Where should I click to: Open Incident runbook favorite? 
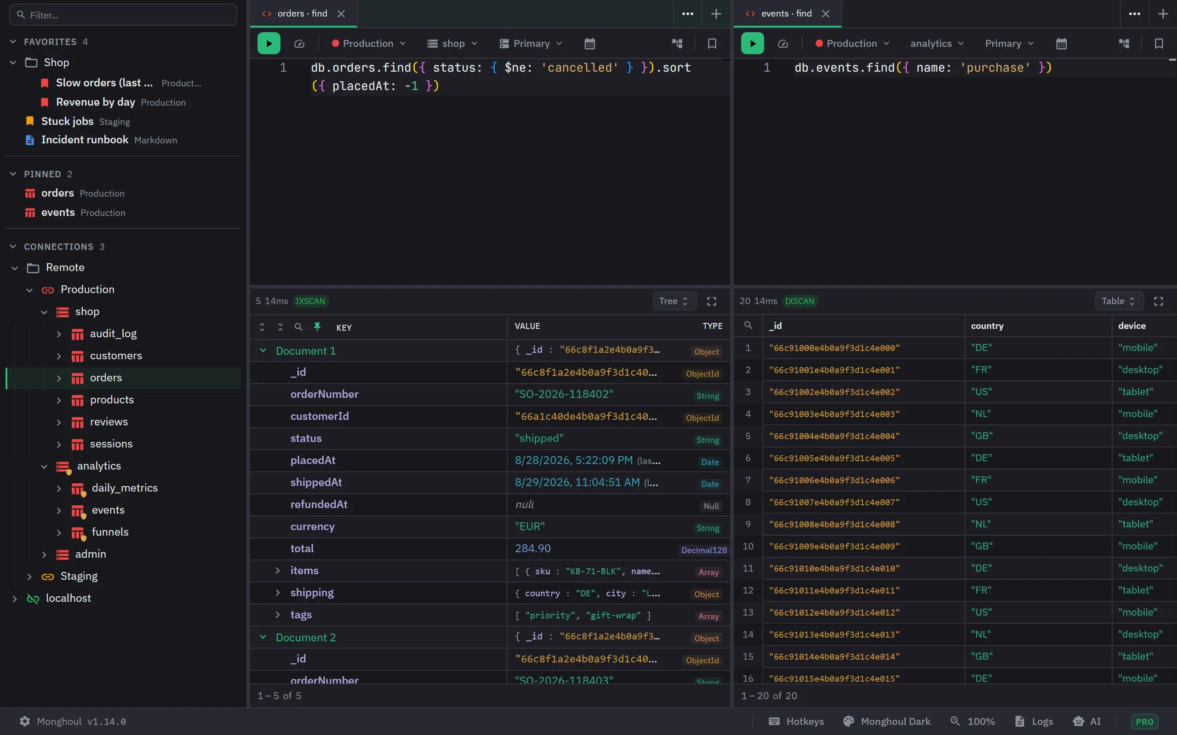point(101,140)
